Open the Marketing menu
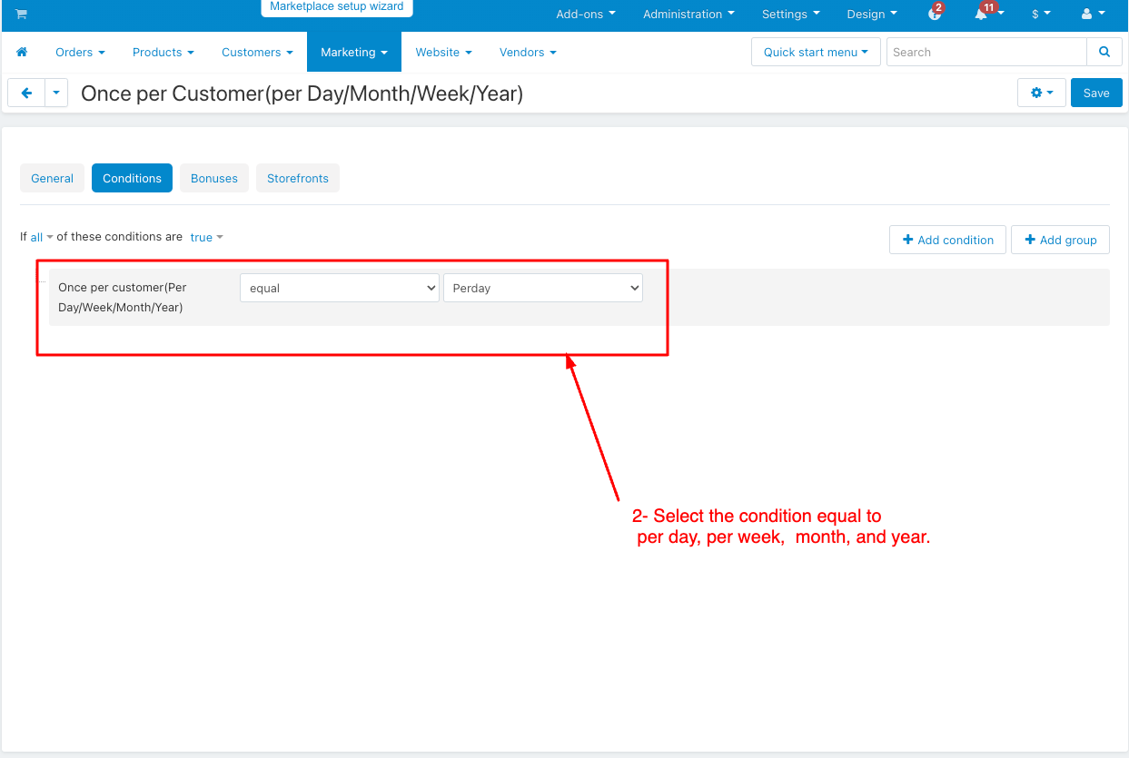The height and width of the screenshot is (758, 1129). click(353, 53)
